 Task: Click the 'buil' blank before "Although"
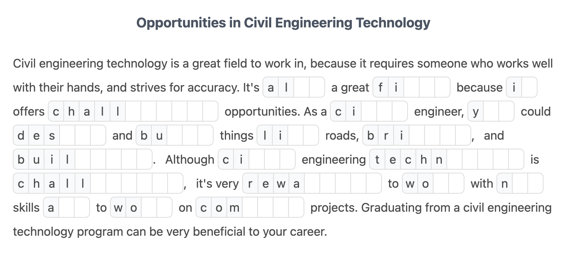click(x=83, y=160)
